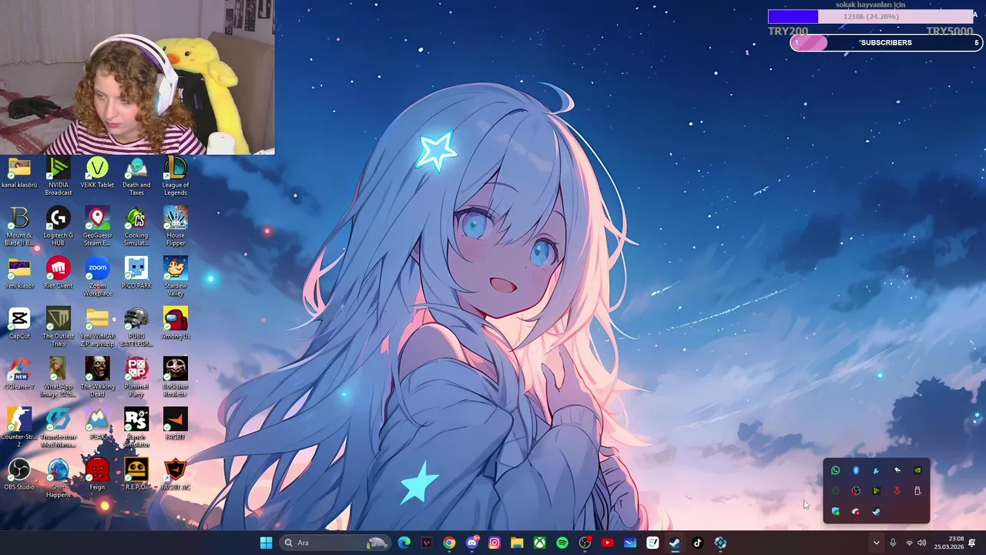The width and height of the screenshot is (986, 555).
Task: Select the R.E.P.O. desktop icon
Action: 136,475
